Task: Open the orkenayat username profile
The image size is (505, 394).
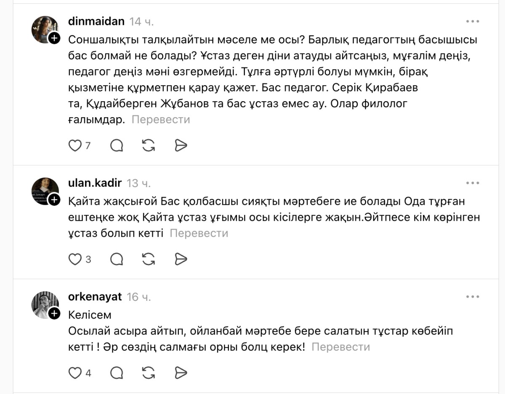Action: (x=95, y=297)
